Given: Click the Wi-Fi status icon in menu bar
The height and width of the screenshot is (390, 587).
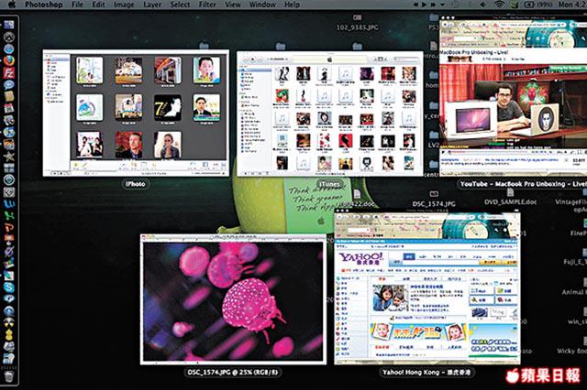Looking at the screenshot, I should click(499, 5).
